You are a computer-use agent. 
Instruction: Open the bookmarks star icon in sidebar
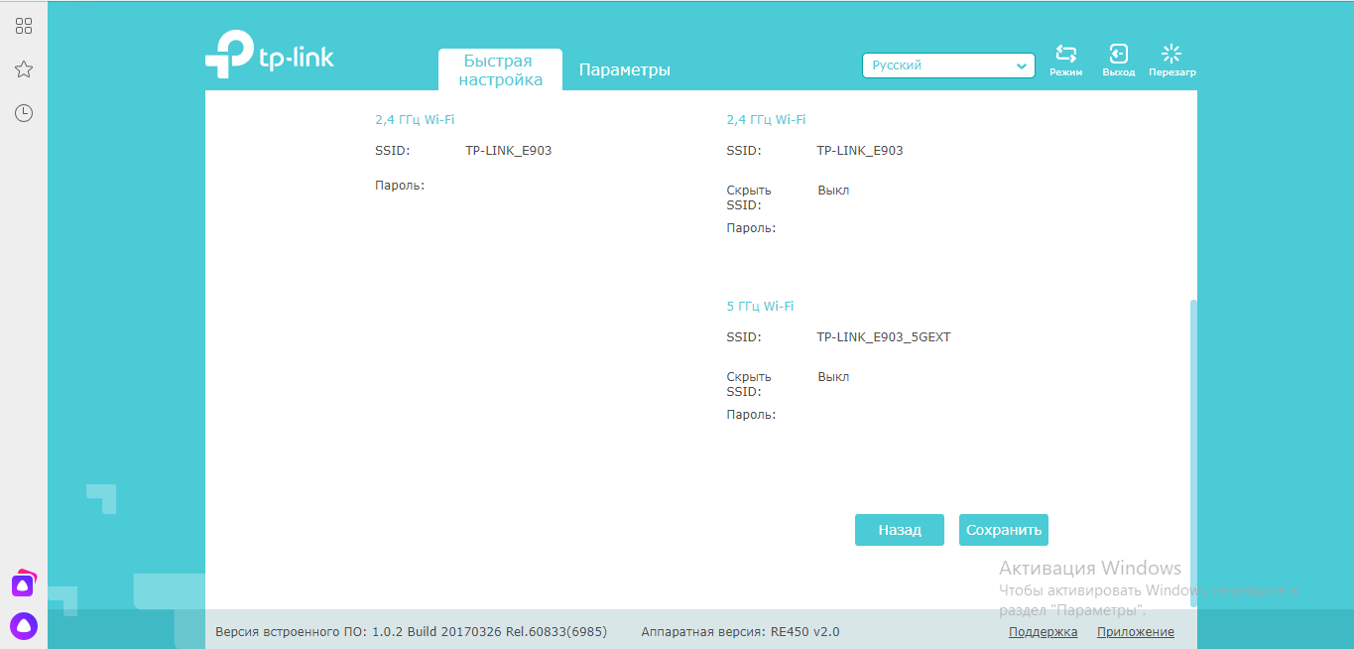[x=24, y=69]
